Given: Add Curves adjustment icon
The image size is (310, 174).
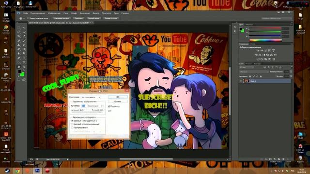Looking at the screenshot, I should point(266,51).
